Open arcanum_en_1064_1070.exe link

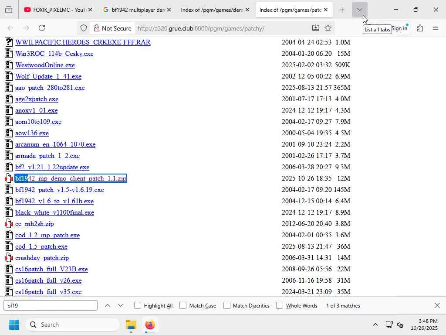(x=55, y=144)
